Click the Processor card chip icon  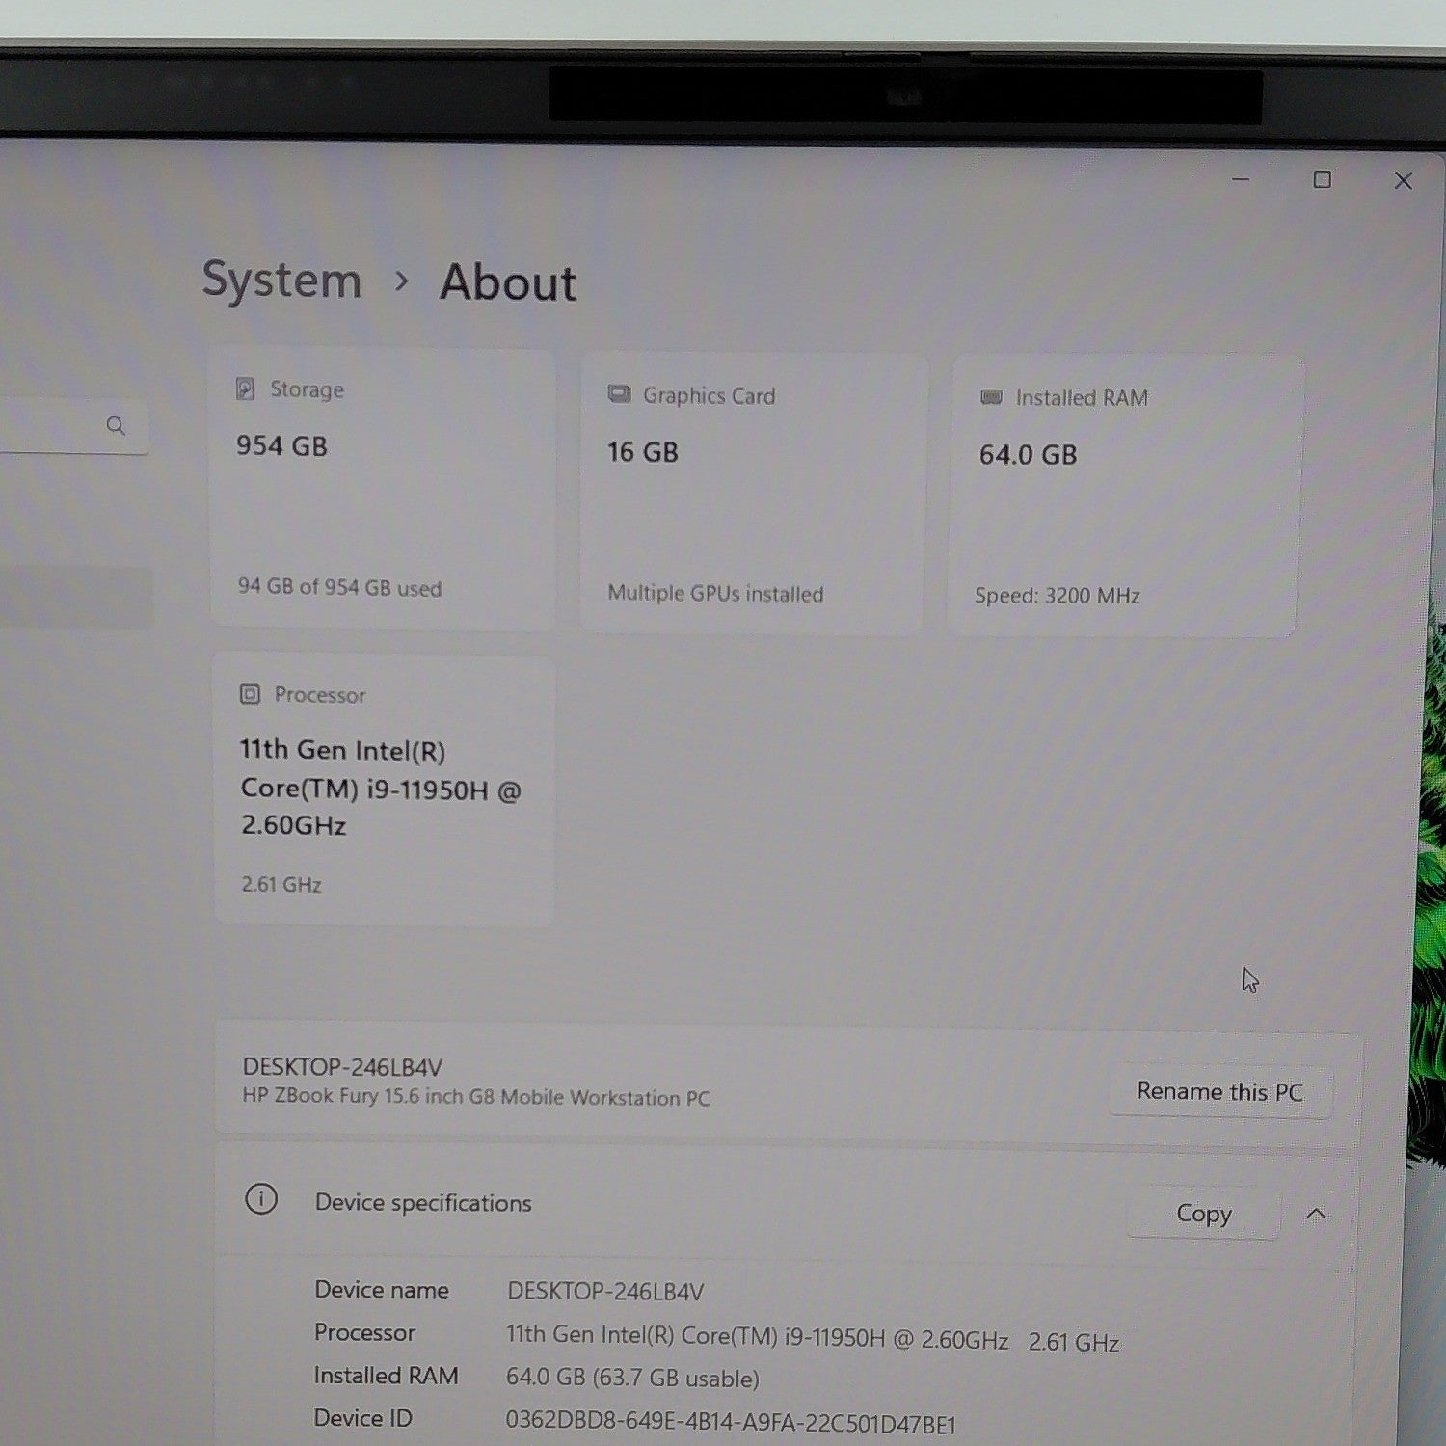pyautogui.click(x=250, y=694)
